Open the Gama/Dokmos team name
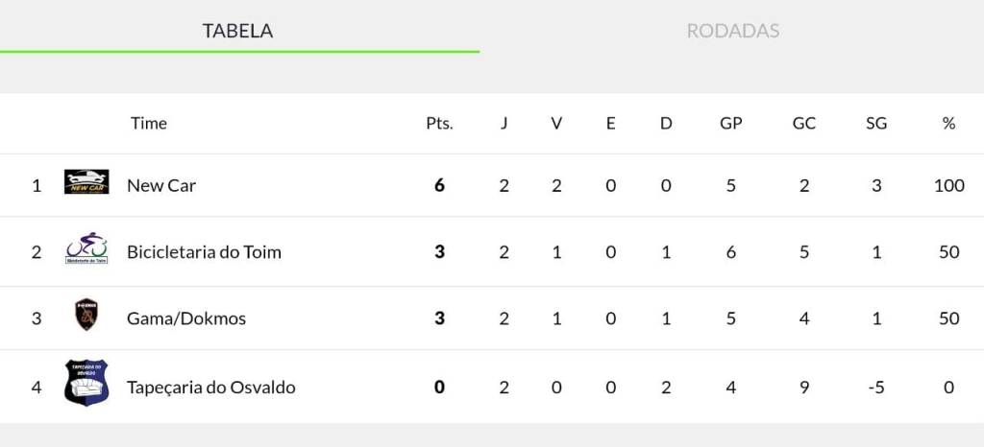This screenshot has height=447, width=984. [x=186, y=318]
